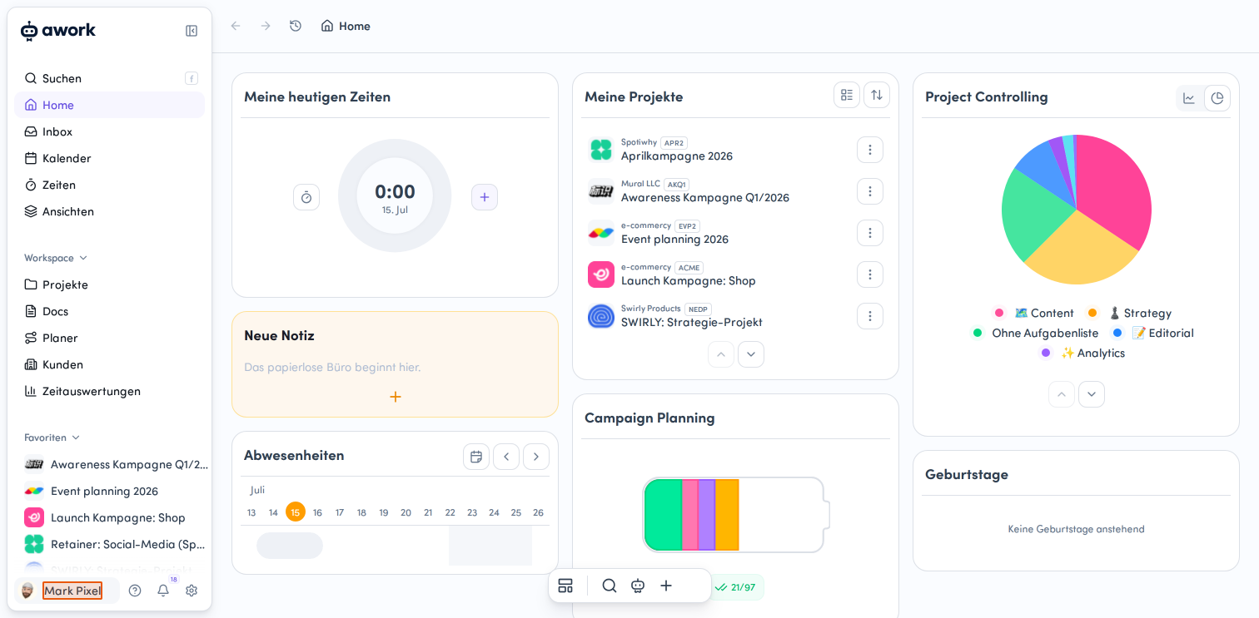Open notifications bell with 18 badge
This screenshot has width=1259, height=618.
(x=163, y=591)
